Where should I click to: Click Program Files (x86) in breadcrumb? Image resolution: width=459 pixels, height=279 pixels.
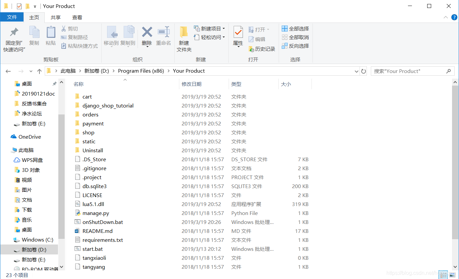point(141,71)
